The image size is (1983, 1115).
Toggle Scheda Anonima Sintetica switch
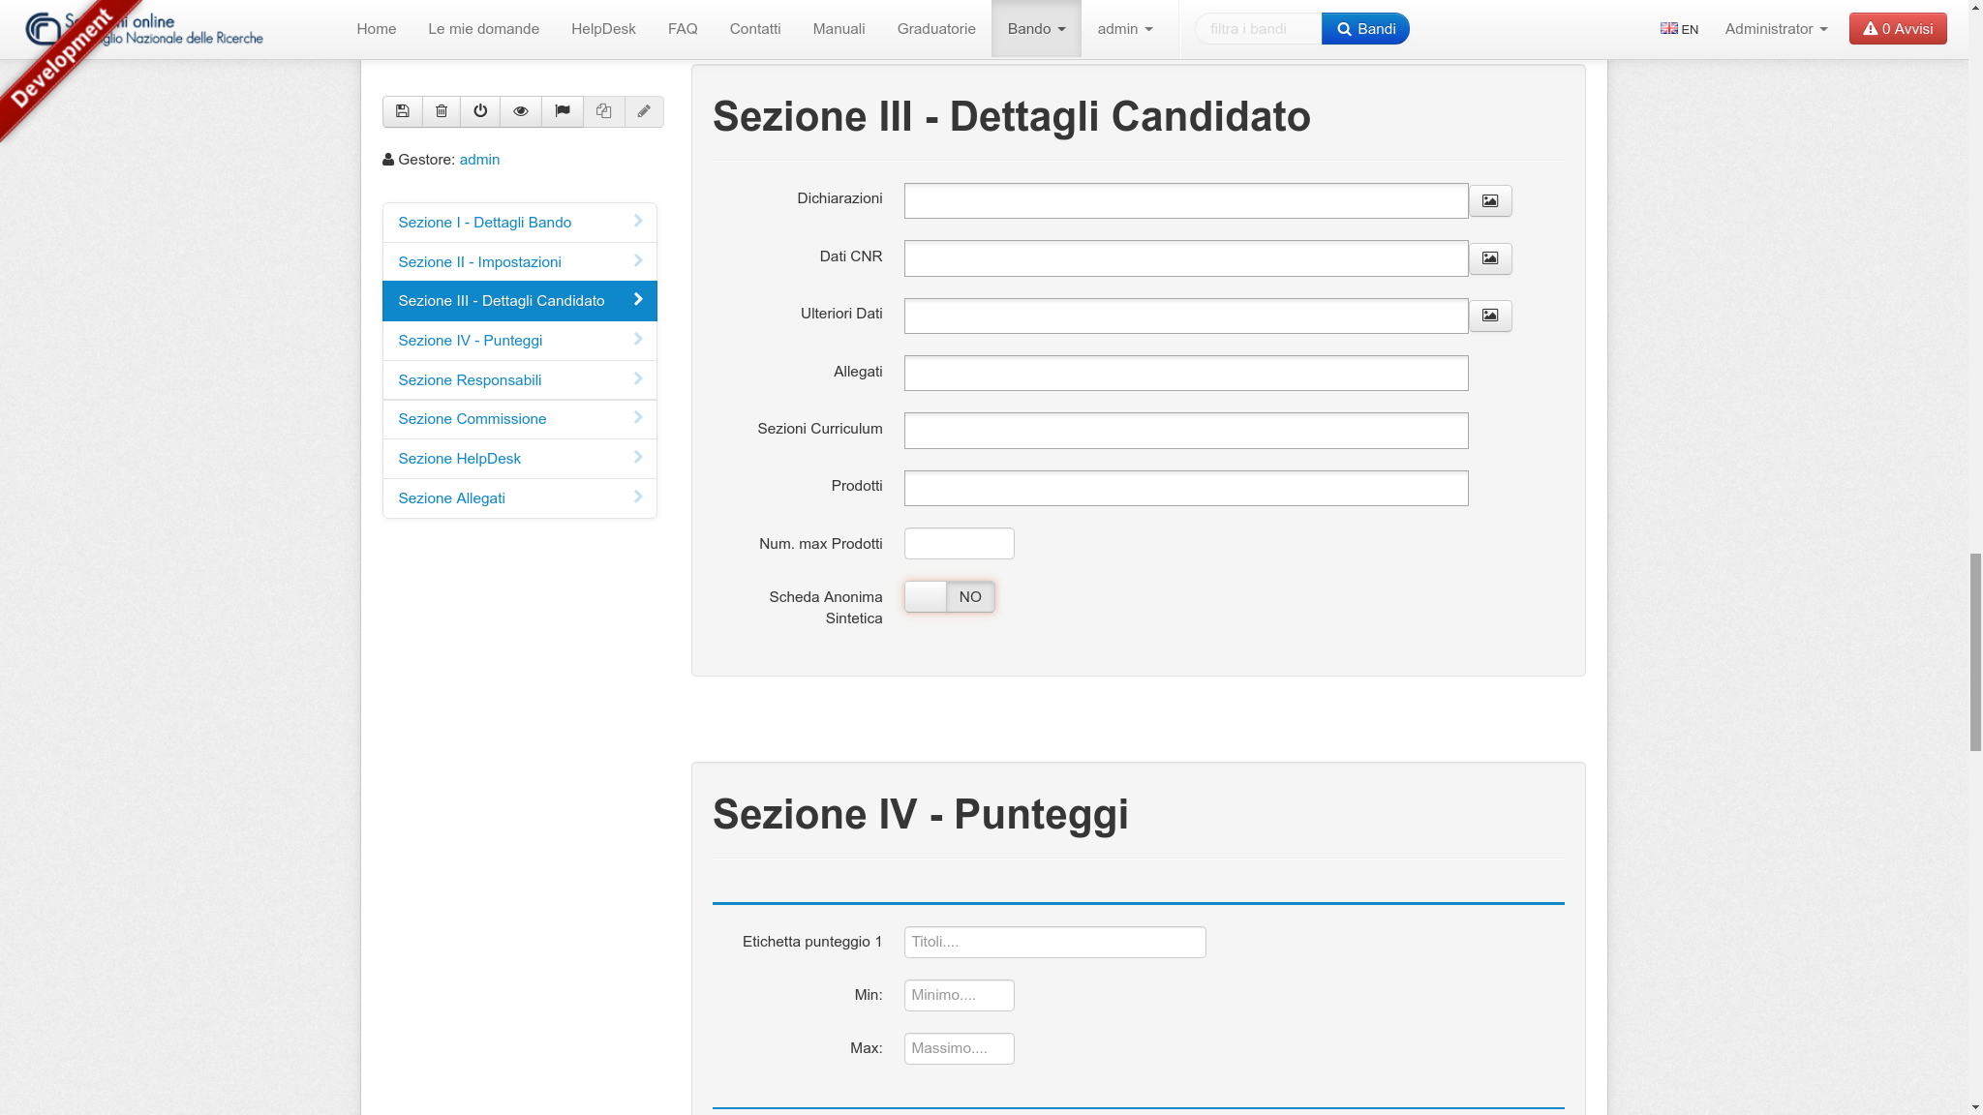pos(949,597)
